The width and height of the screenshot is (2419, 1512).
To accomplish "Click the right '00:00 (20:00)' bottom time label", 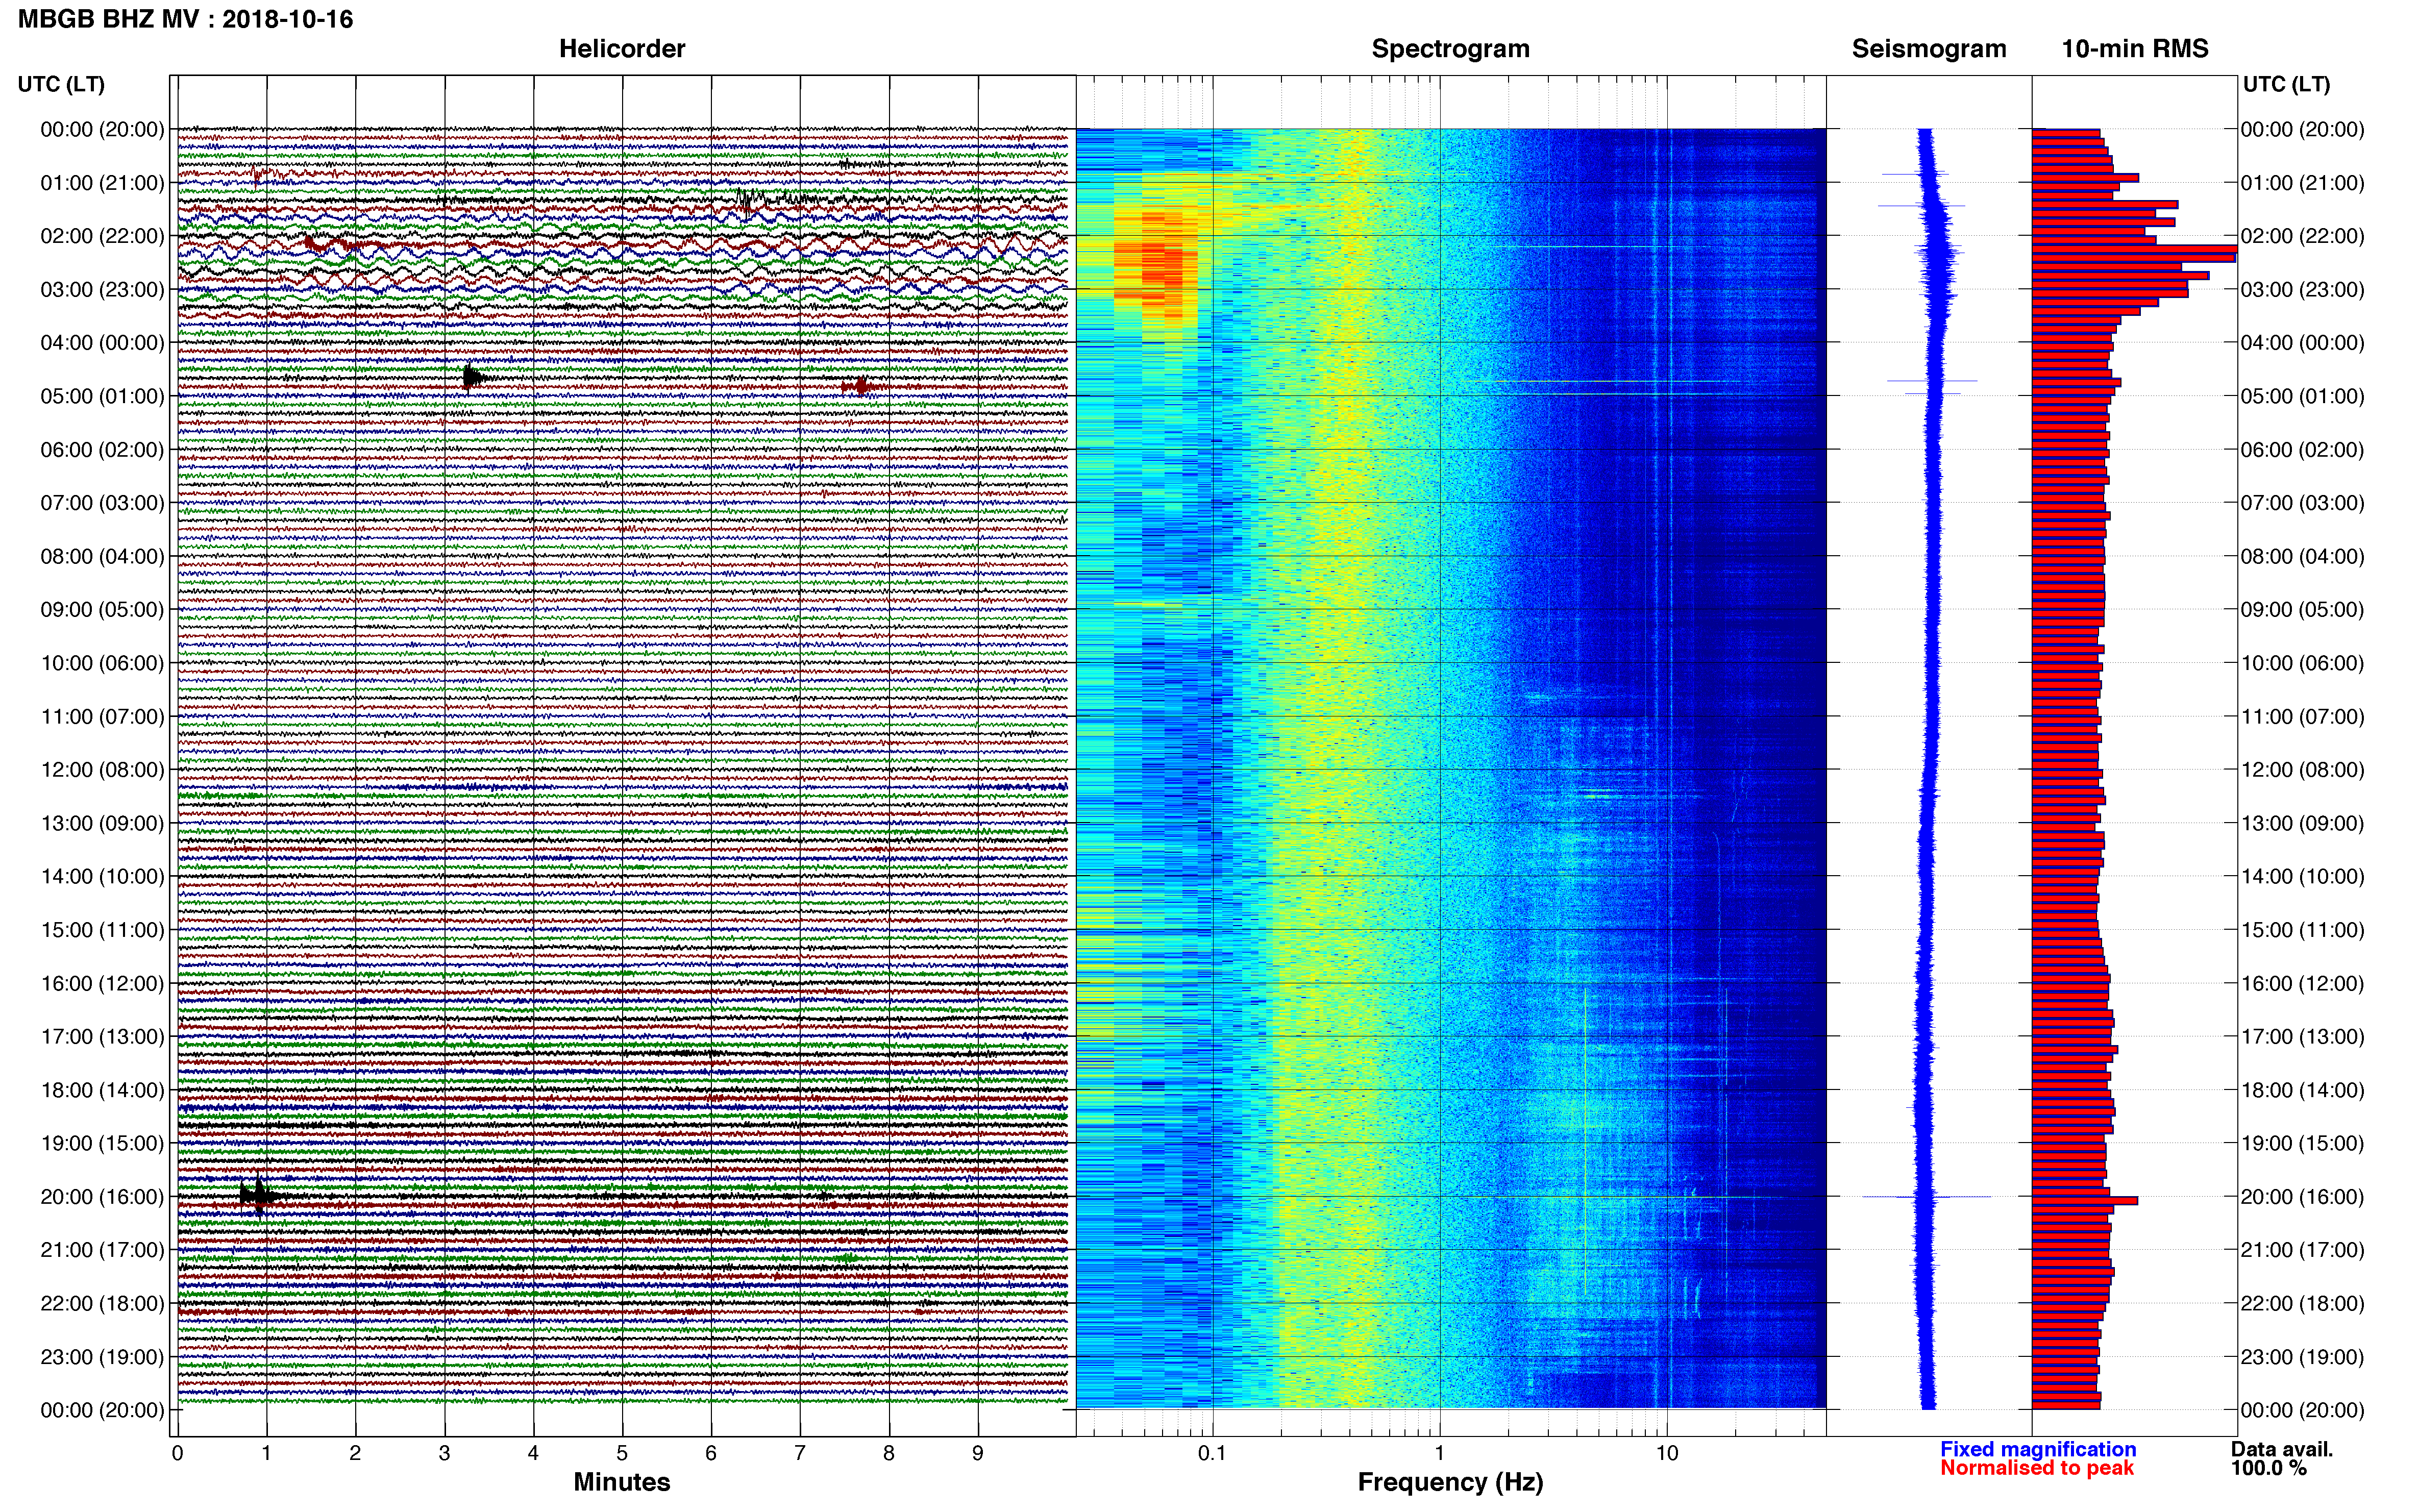I will coord(2303,1410).
